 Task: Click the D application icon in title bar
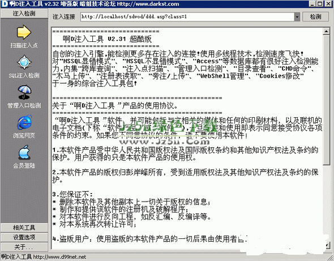click(x=5, y=4)
